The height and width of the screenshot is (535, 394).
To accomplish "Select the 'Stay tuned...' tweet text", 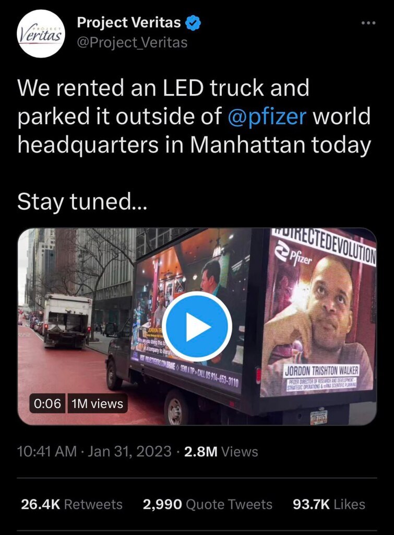I will tap(82, 202).
